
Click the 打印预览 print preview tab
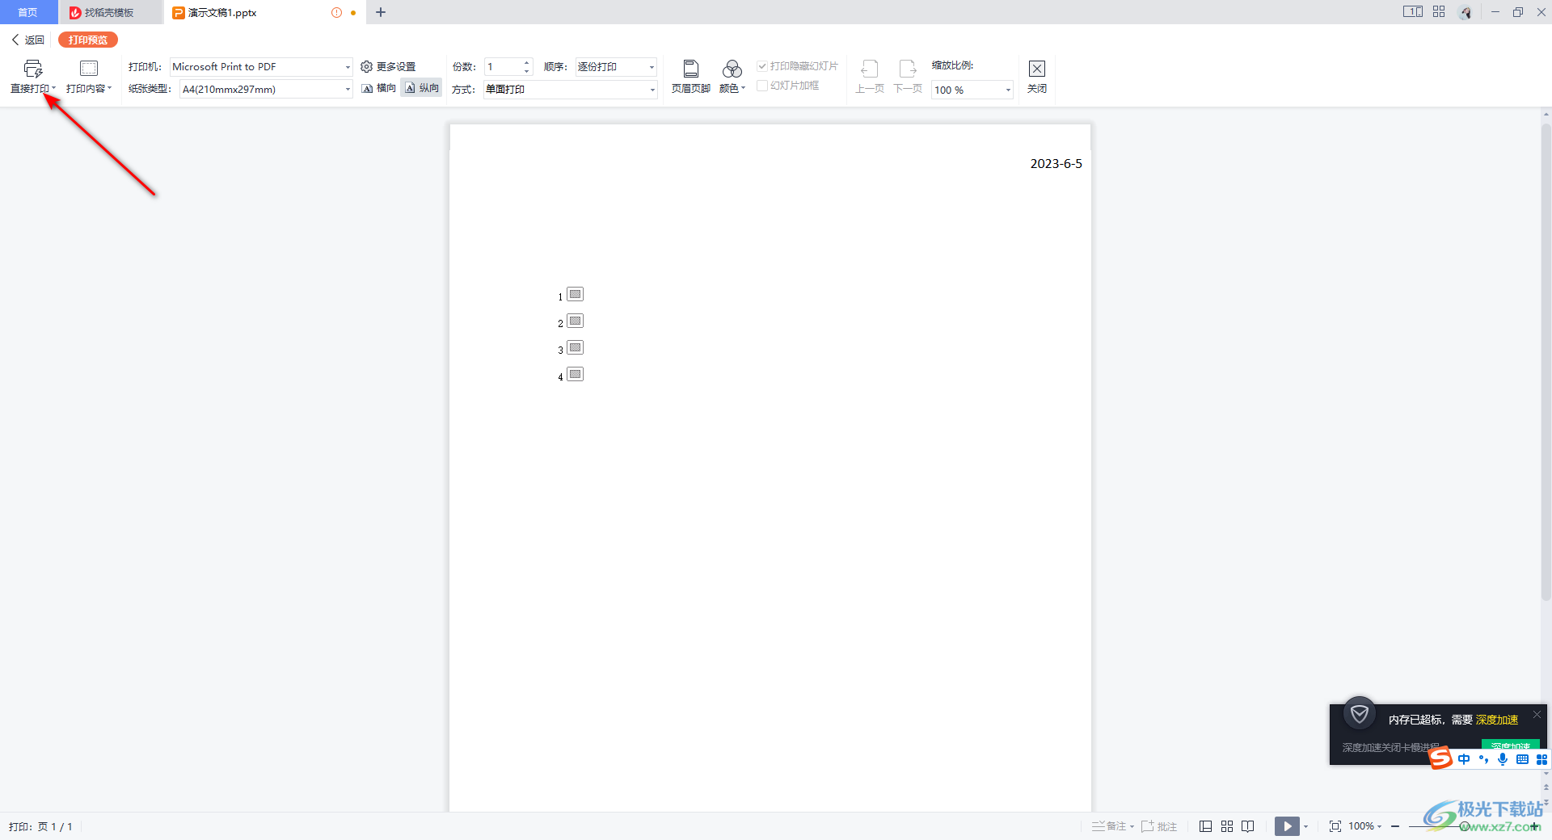click(88, 40)
